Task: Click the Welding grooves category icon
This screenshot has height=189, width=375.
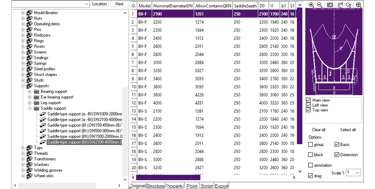Action: pos(29,171)
